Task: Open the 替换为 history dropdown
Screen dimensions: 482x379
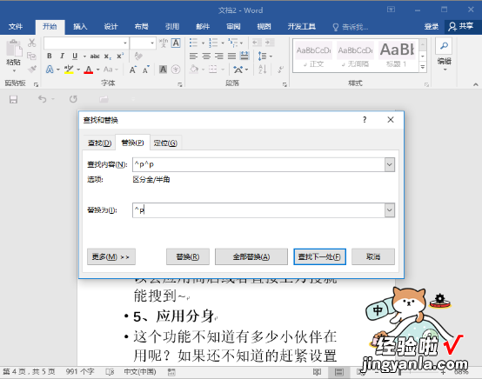Action: (390, 210)
